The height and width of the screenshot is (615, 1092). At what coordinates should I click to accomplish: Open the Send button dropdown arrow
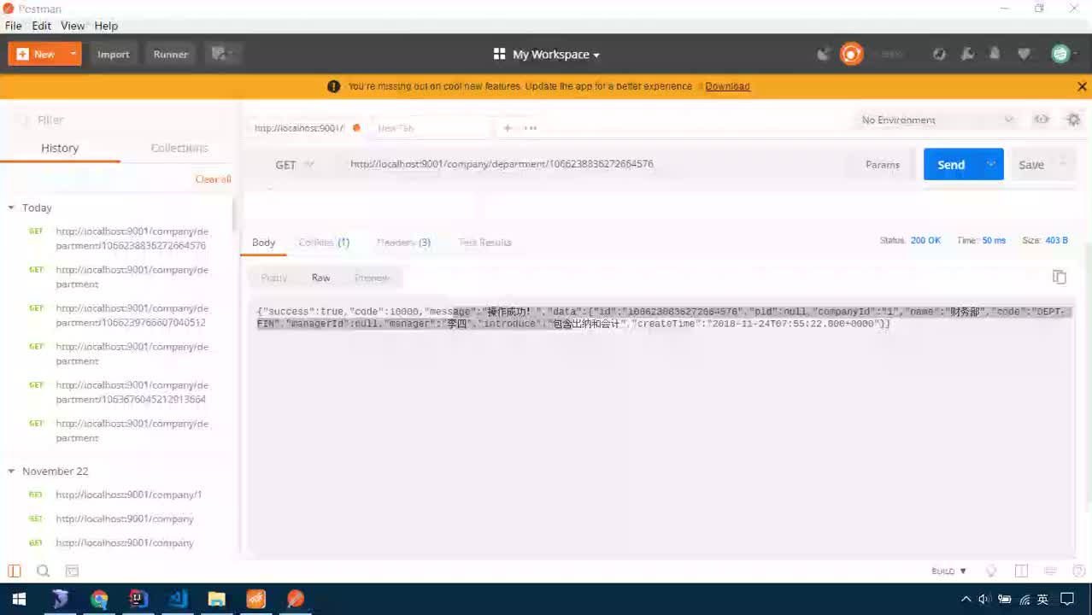(991, 164)
